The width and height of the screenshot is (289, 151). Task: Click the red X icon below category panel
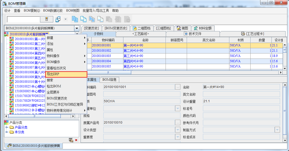(76, 140)
